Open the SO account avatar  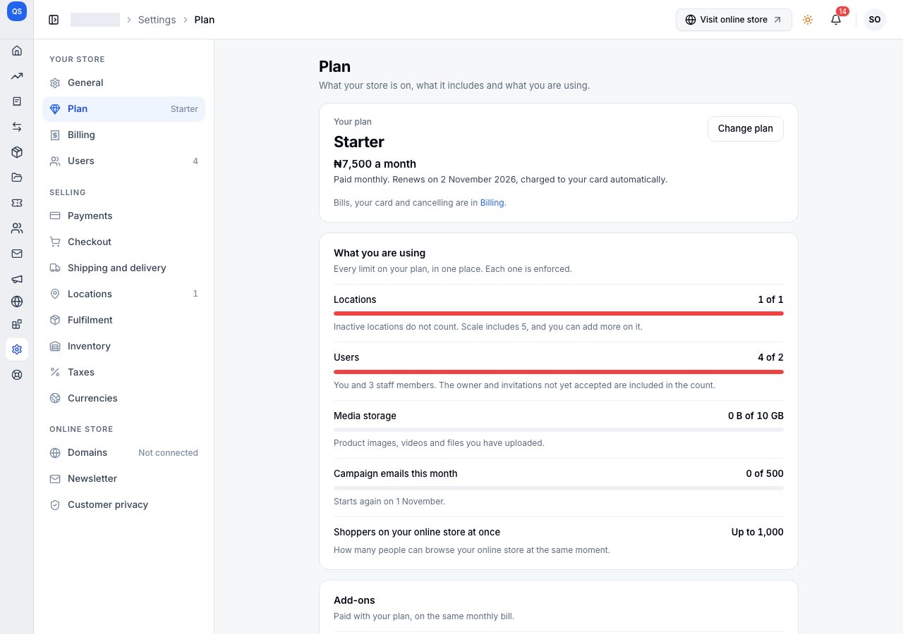(875, 20)
